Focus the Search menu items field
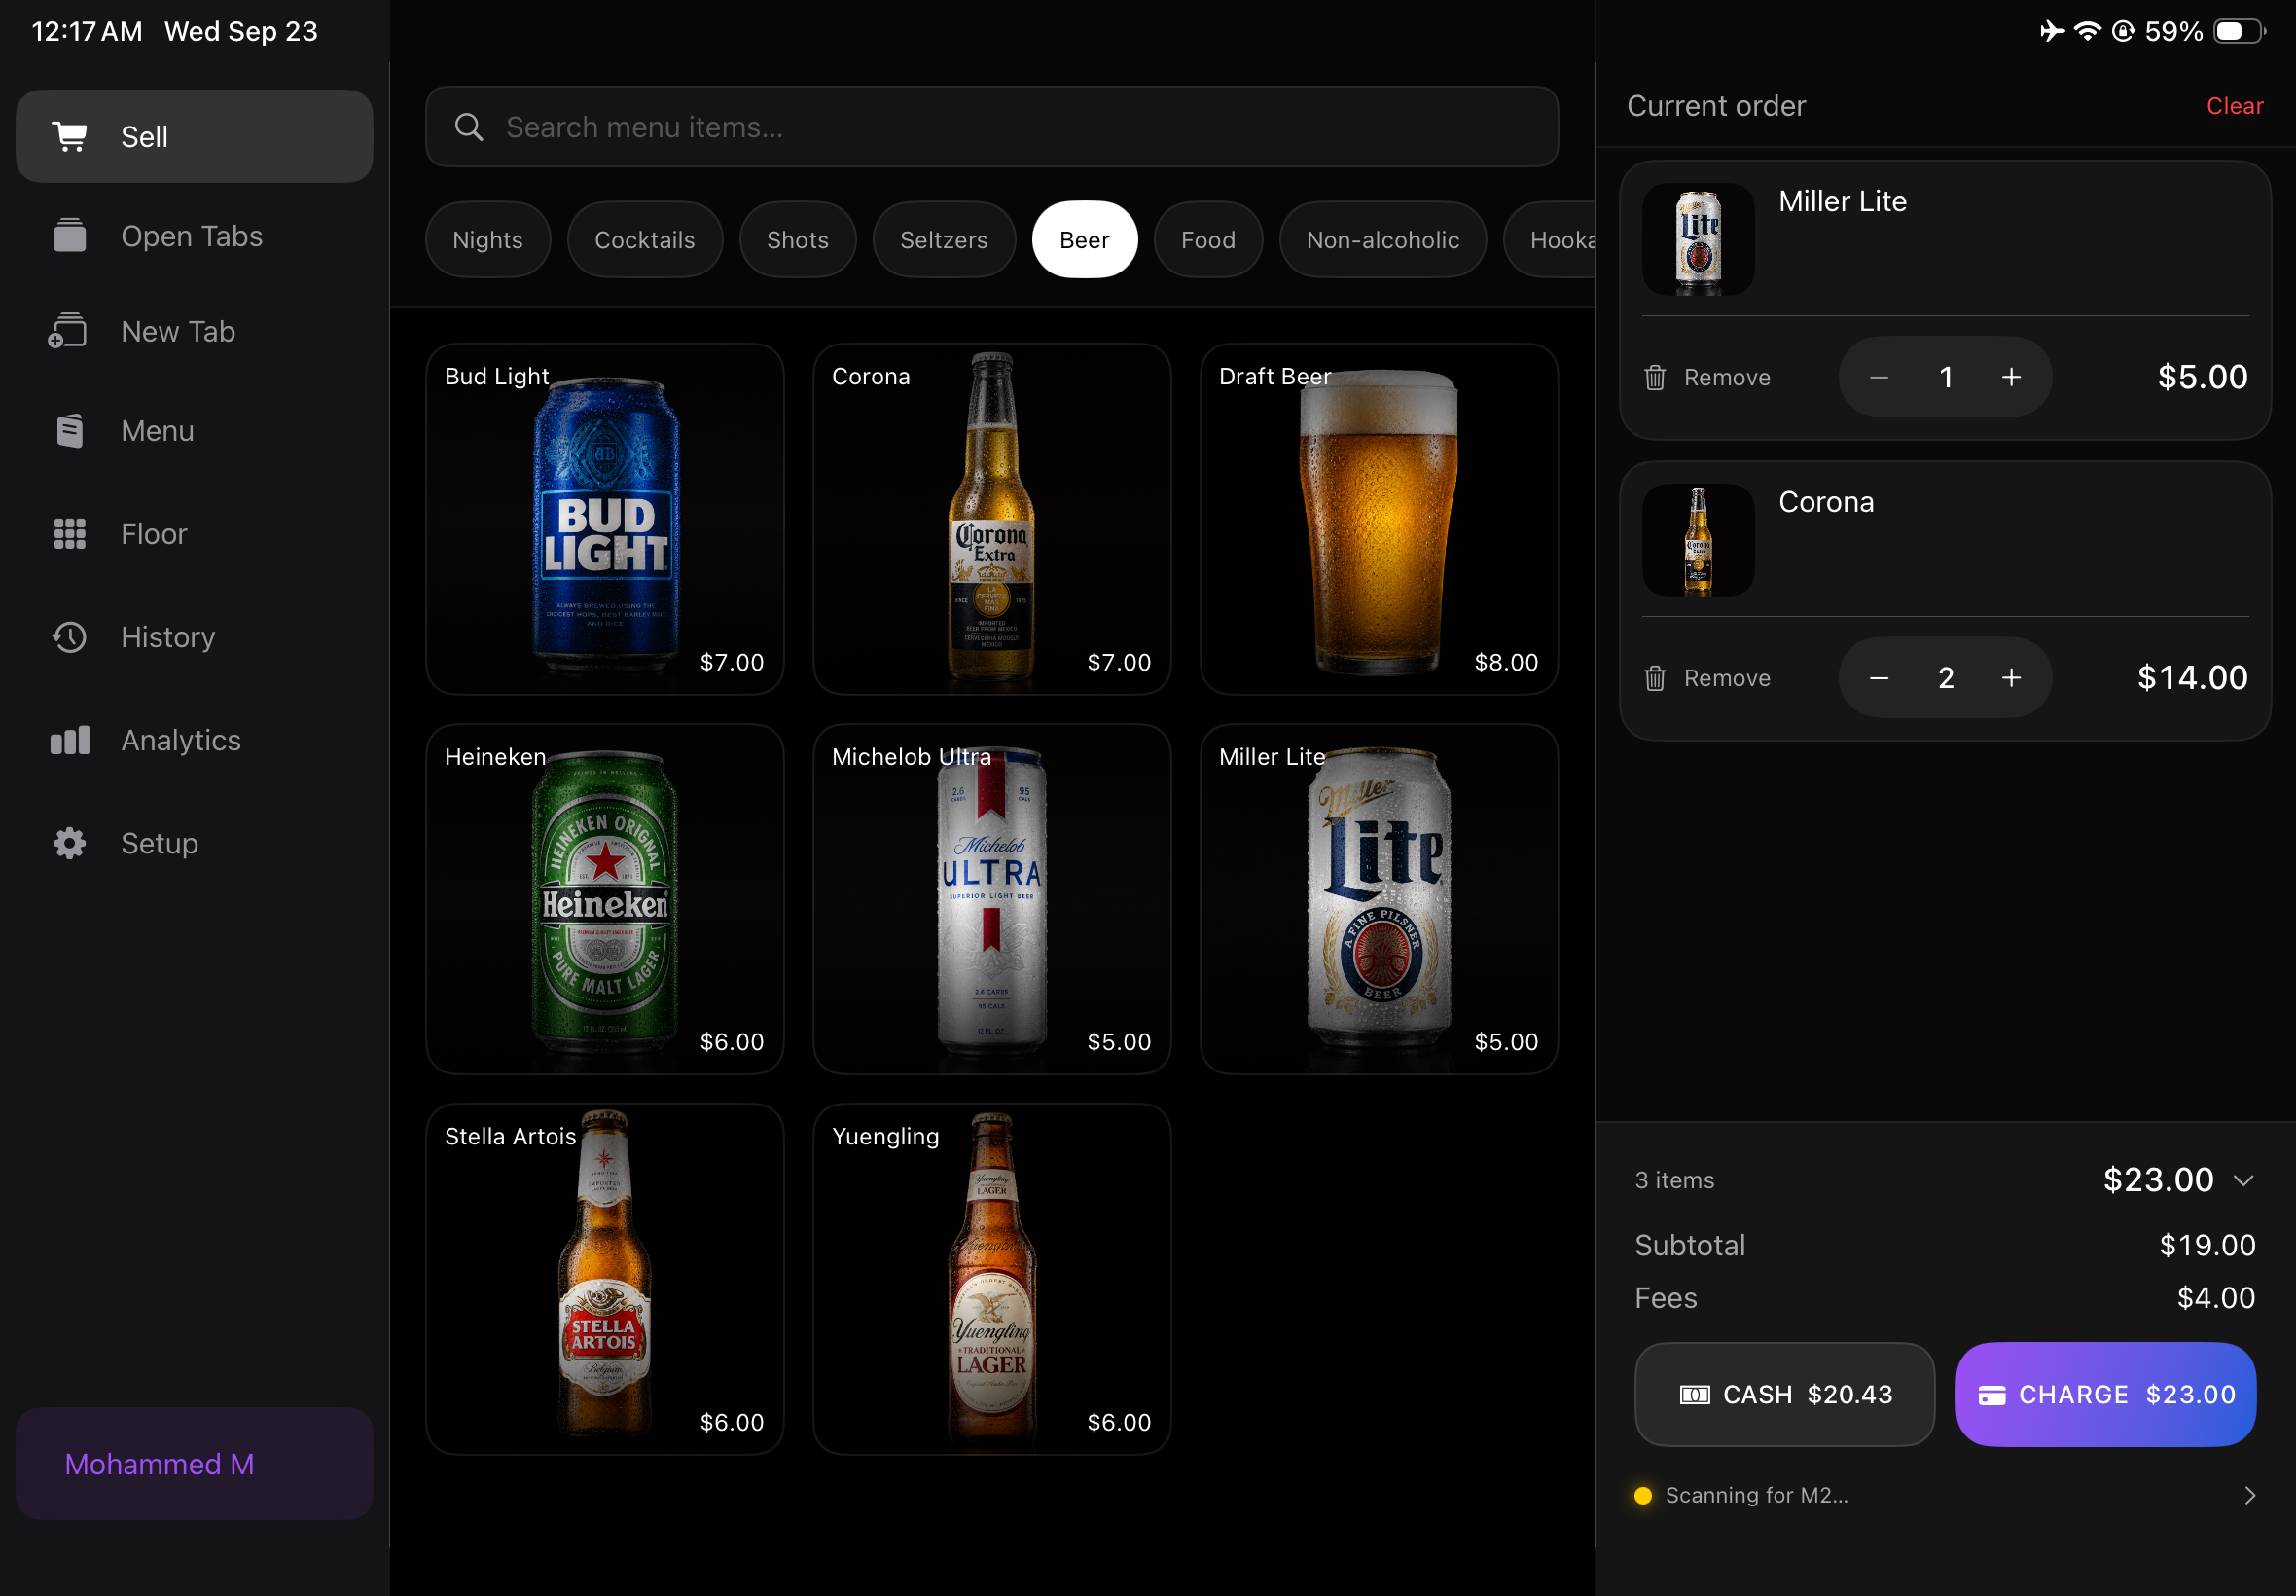Screen dimensions: 2296x1596 tap(991, 127)
